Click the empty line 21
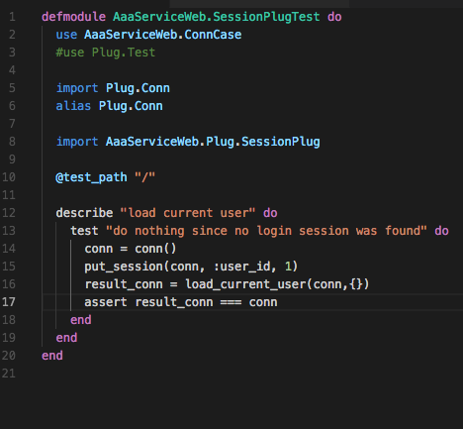This screenshot has width=463, height=429. [x=231, y=374]
